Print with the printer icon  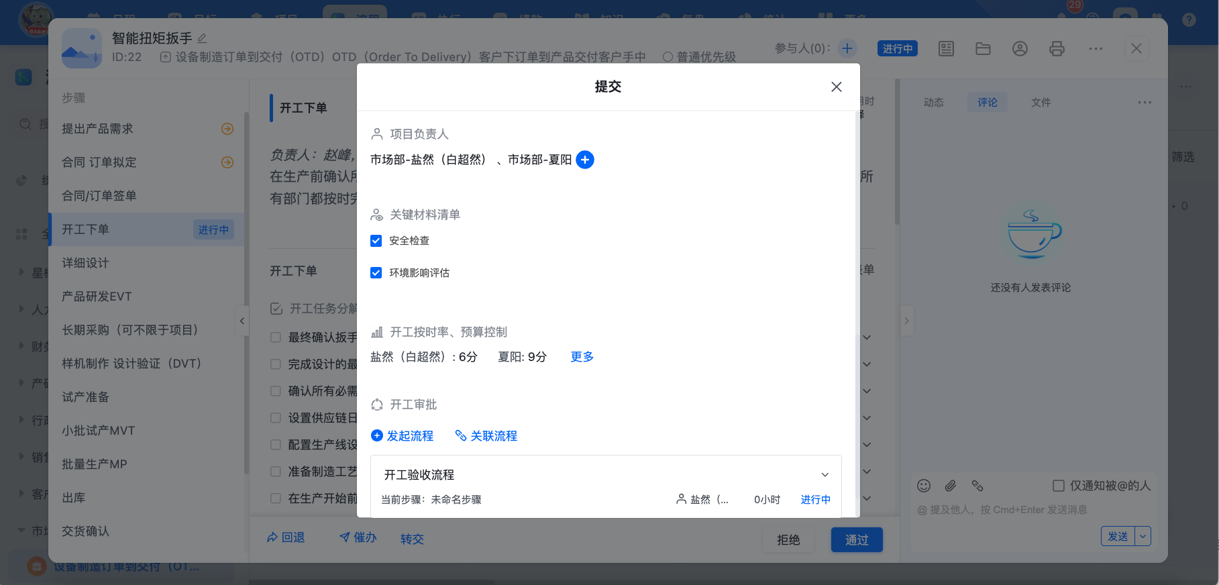[1057, 48]
